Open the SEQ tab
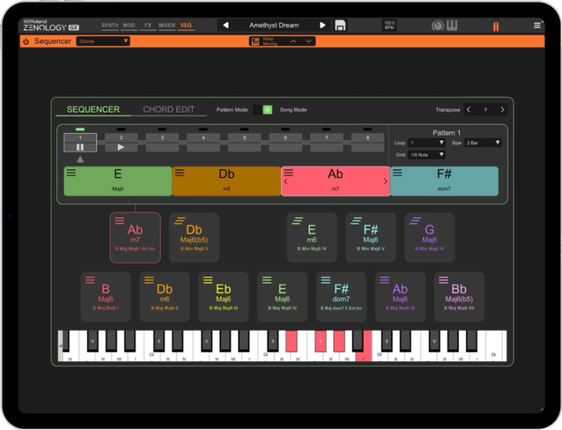The width and height of the screenshot is (562, 430). coord(186,26)
